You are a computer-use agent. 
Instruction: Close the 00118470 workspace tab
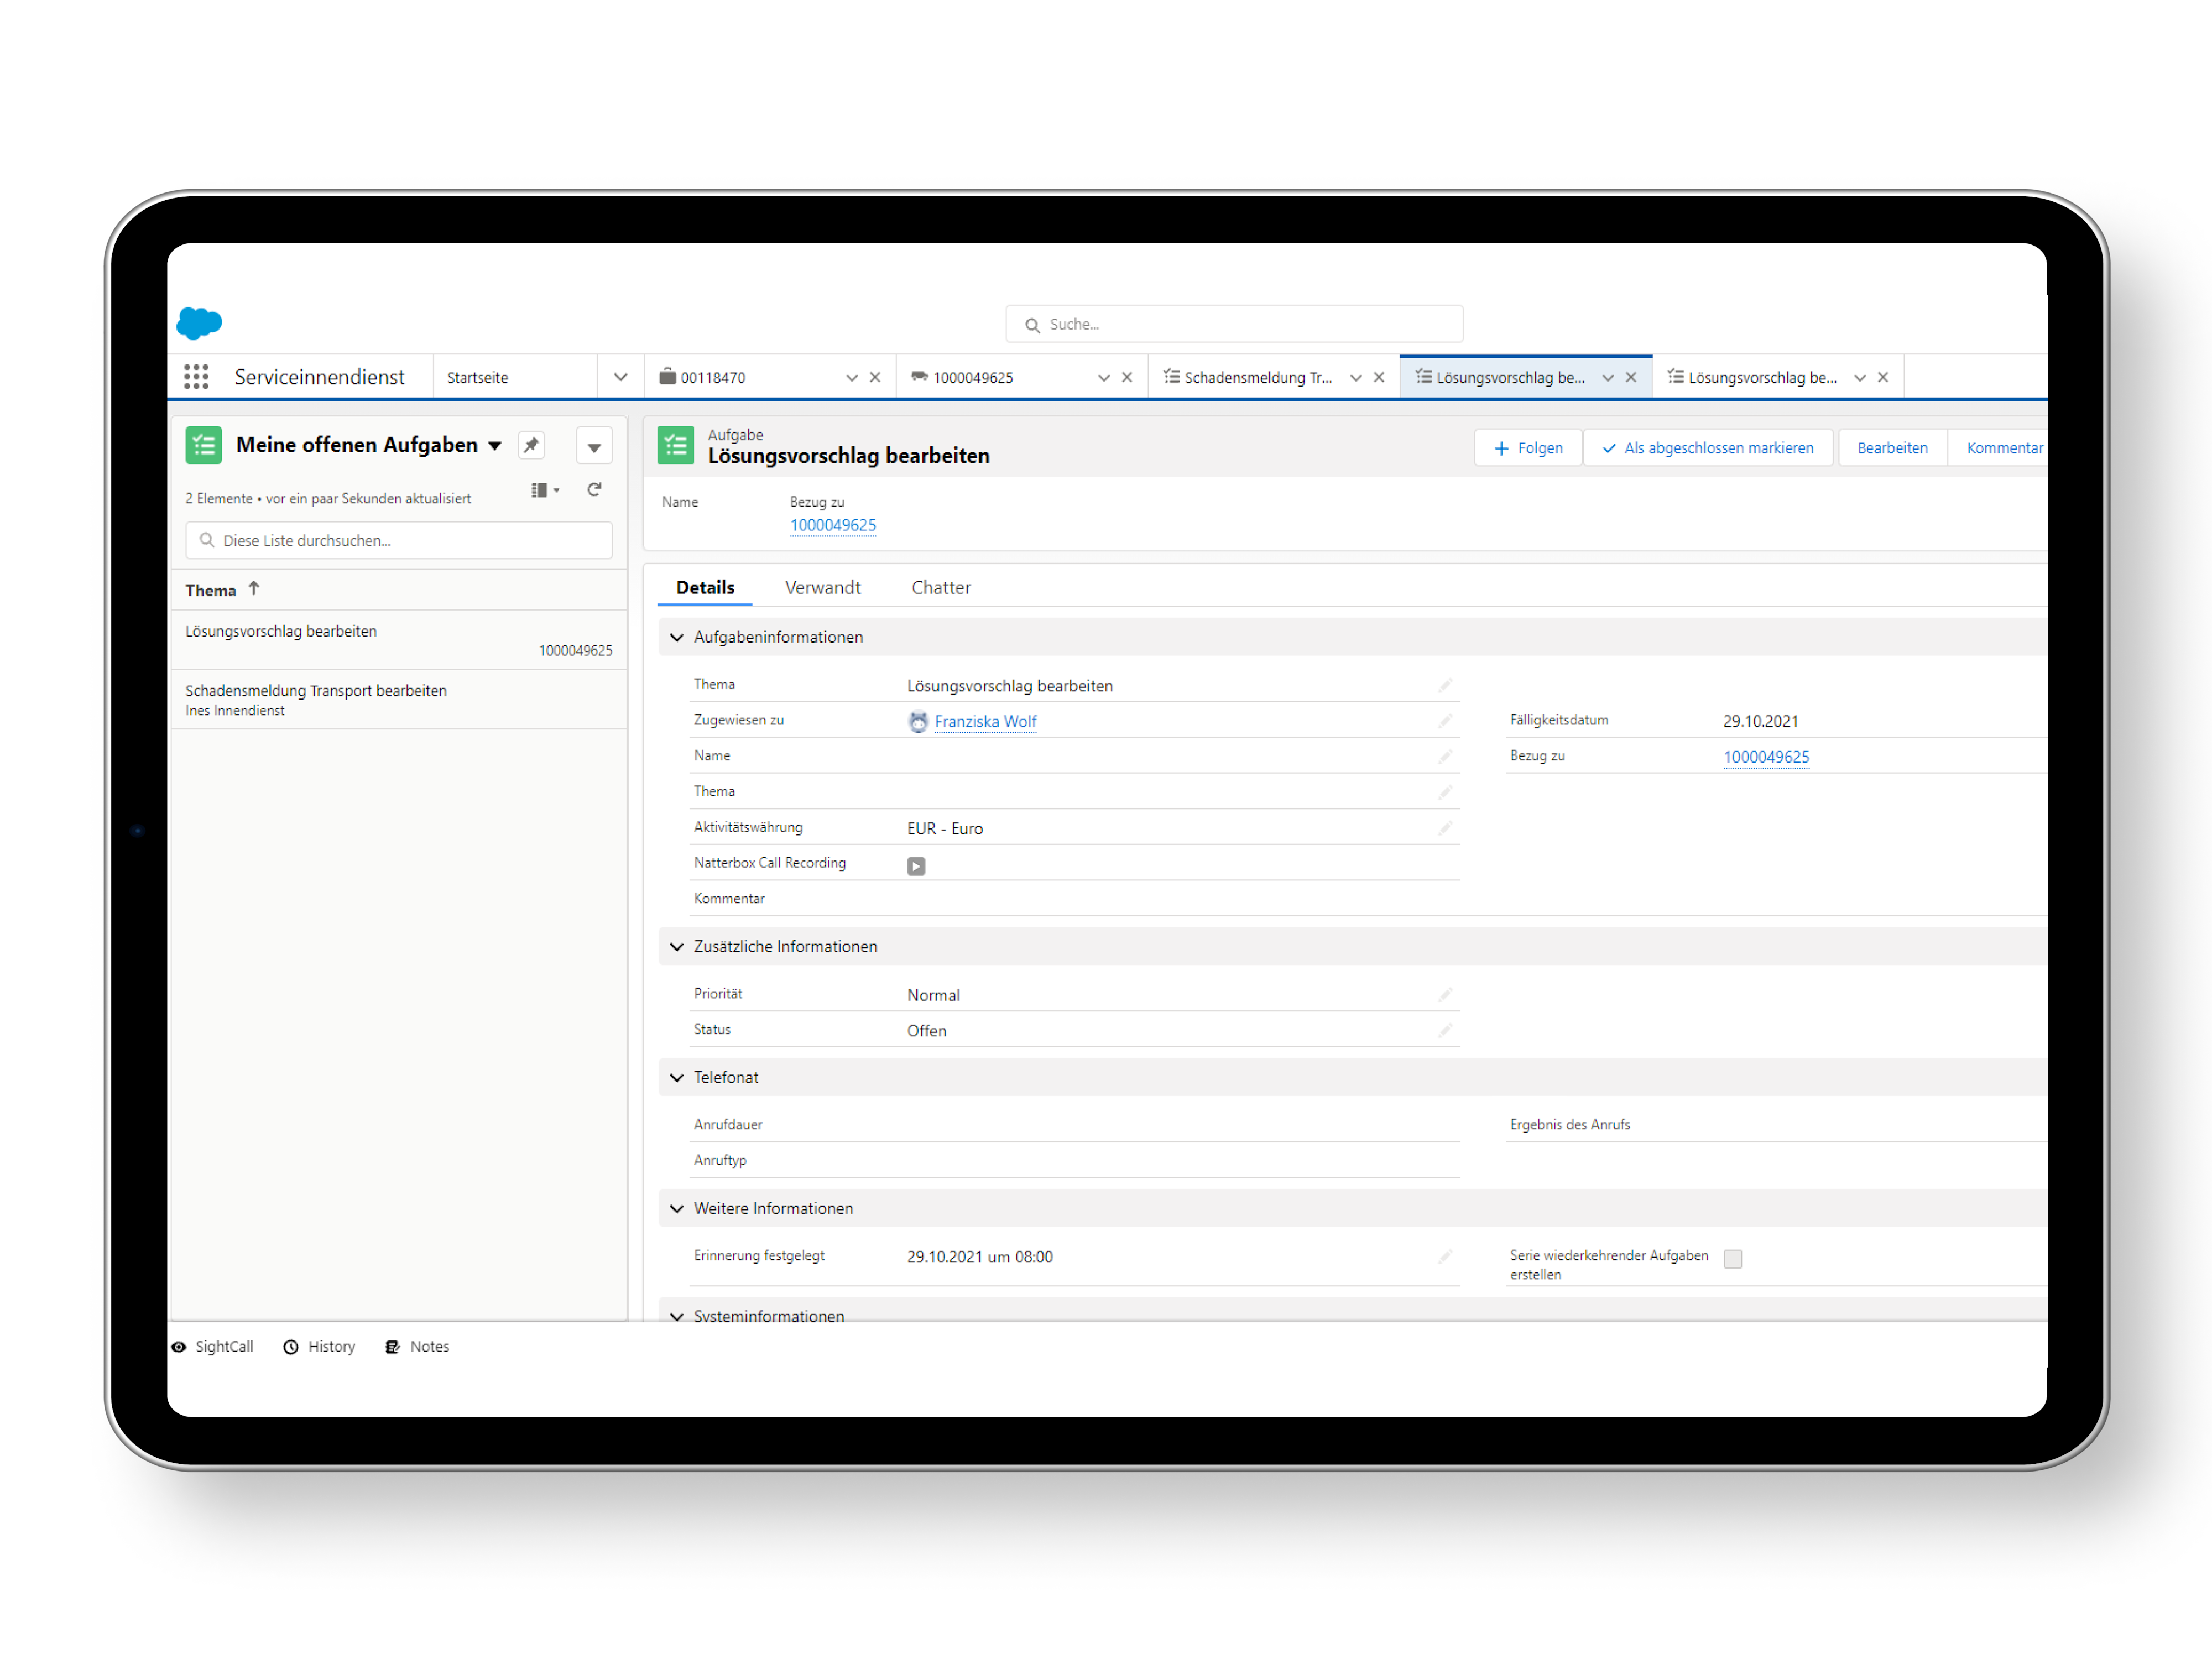pyautogui.click(x=875, y=378)
